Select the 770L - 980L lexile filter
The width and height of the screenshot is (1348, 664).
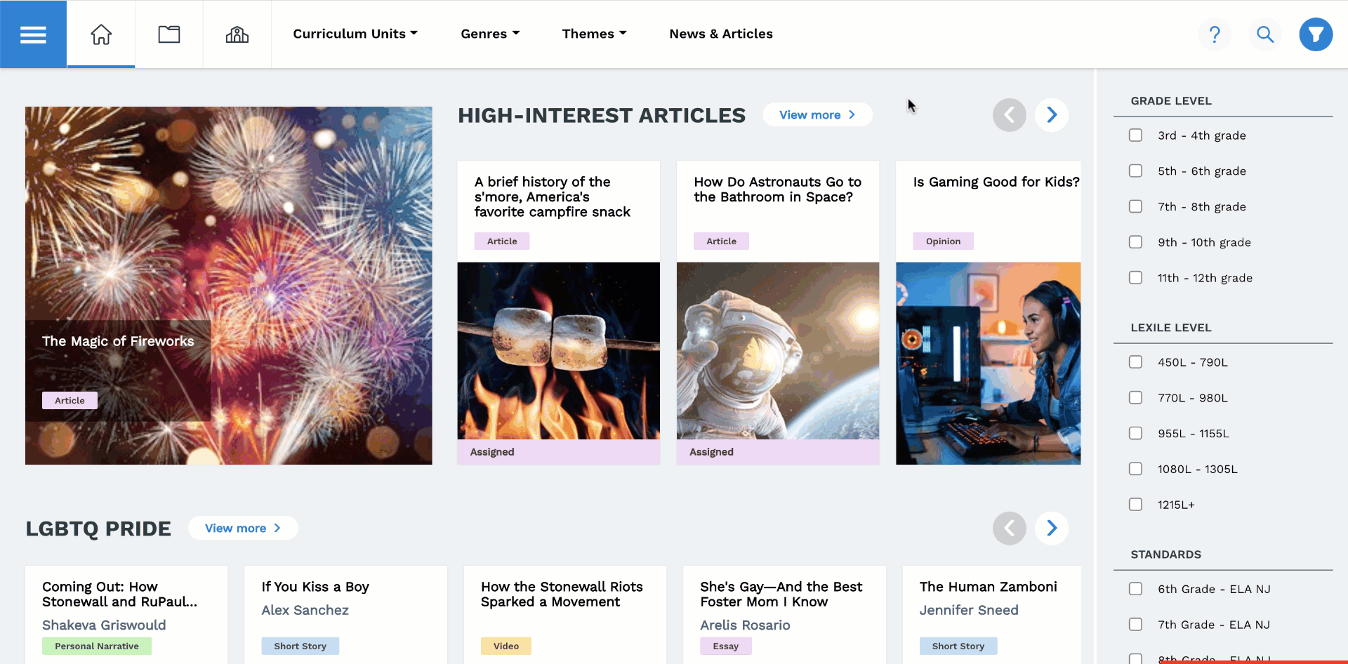coord(1135,398)
